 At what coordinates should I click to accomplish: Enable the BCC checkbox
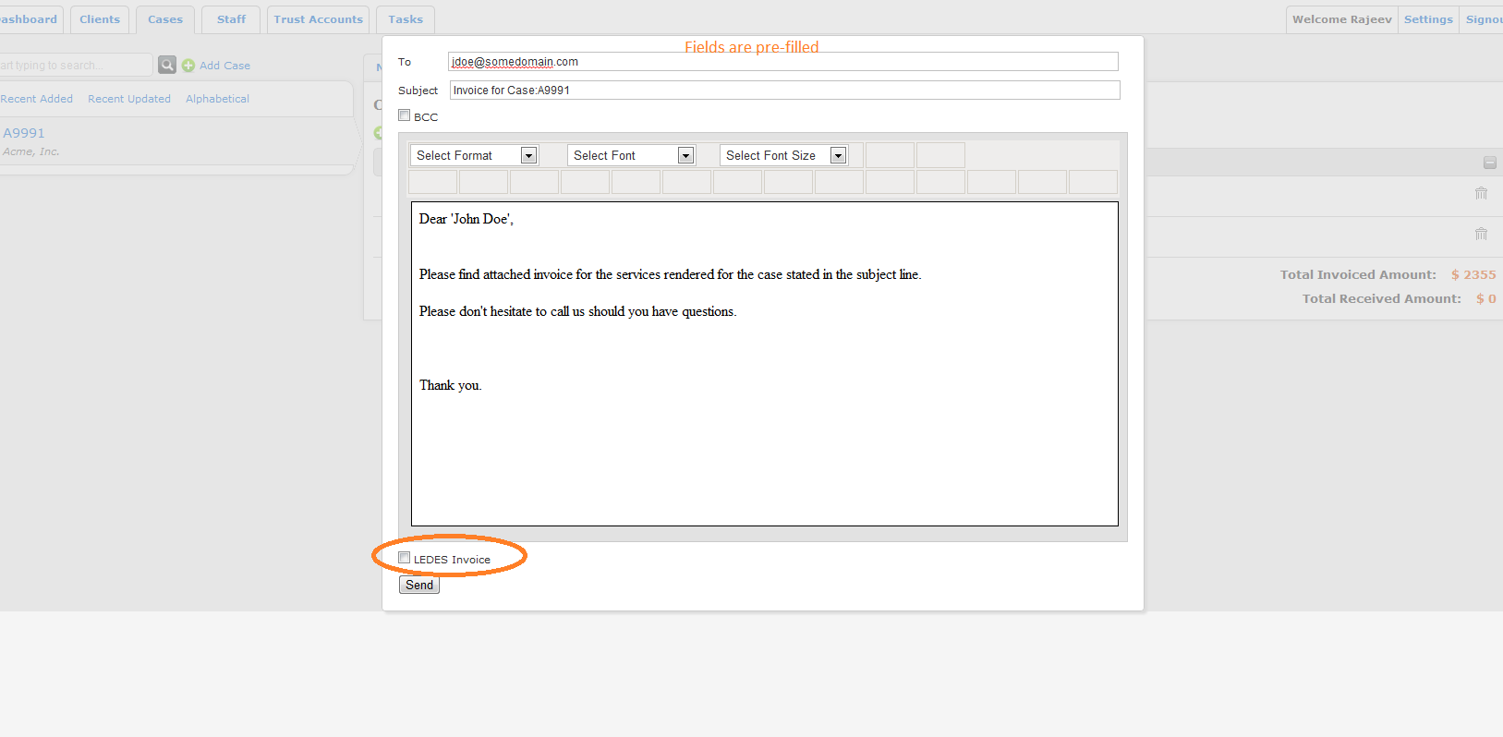click(x=405, y=115)
